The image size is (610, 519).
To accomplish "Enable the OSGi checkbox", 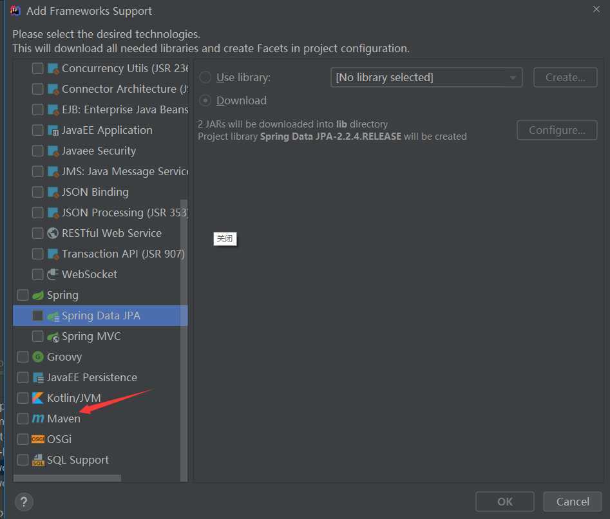I will pyautogui.click(x=23, y=439).
